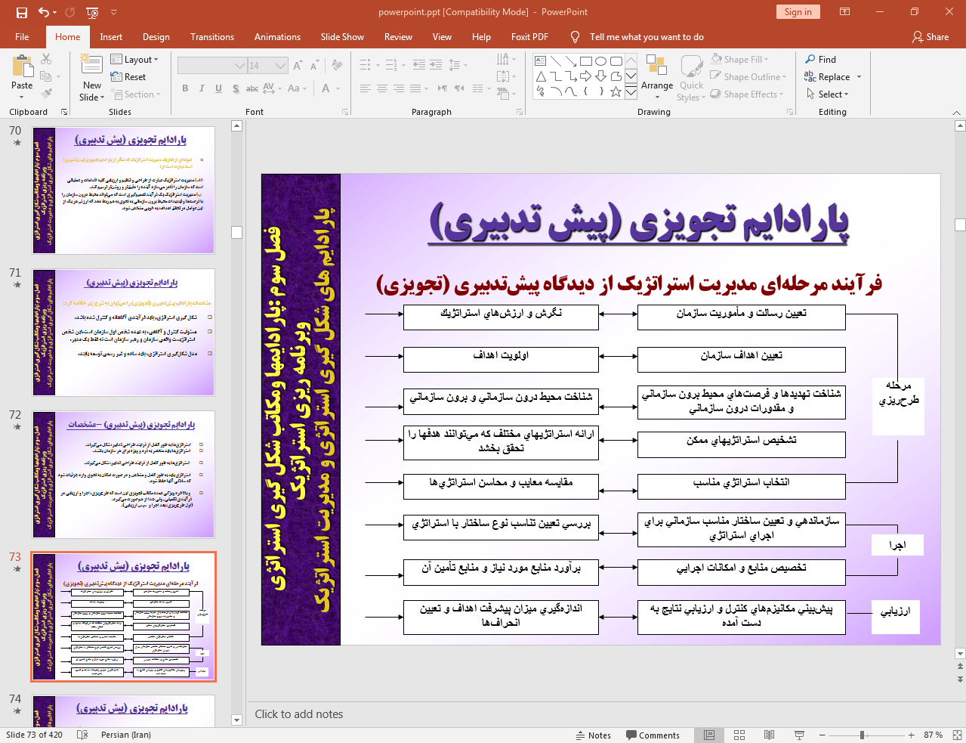Click the Arrange button
Viewport: 966px width, 743px height.
tap(657, 76)
